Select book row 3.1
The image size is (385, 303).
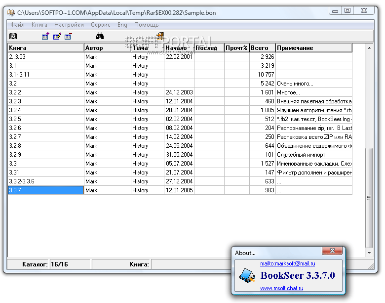180,66
